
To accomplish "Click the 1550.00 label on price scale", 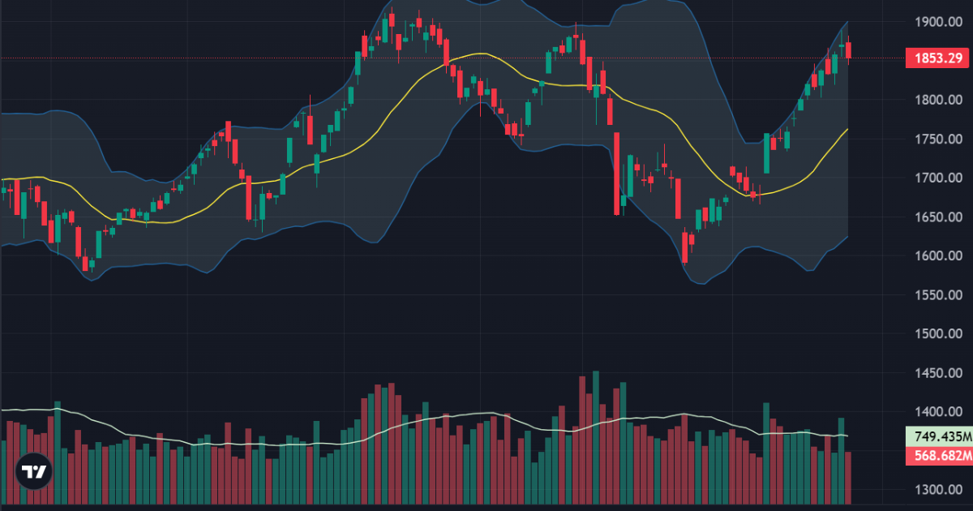I will [938, 294].
